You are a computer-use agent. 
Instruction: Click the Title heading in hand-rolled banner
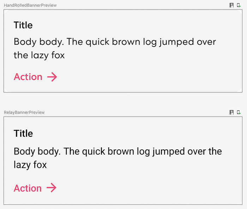click(23, 25)
